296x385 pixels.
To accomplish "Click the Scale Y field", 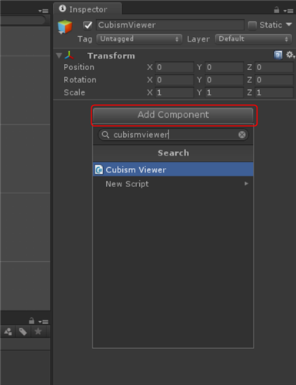I will click(224, 92).
